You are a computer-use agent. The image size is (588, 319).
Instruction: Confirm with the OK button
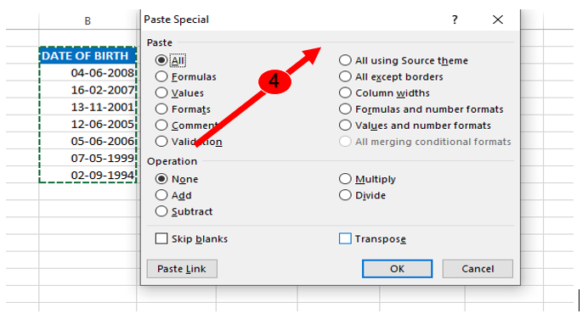pos(397,269)
